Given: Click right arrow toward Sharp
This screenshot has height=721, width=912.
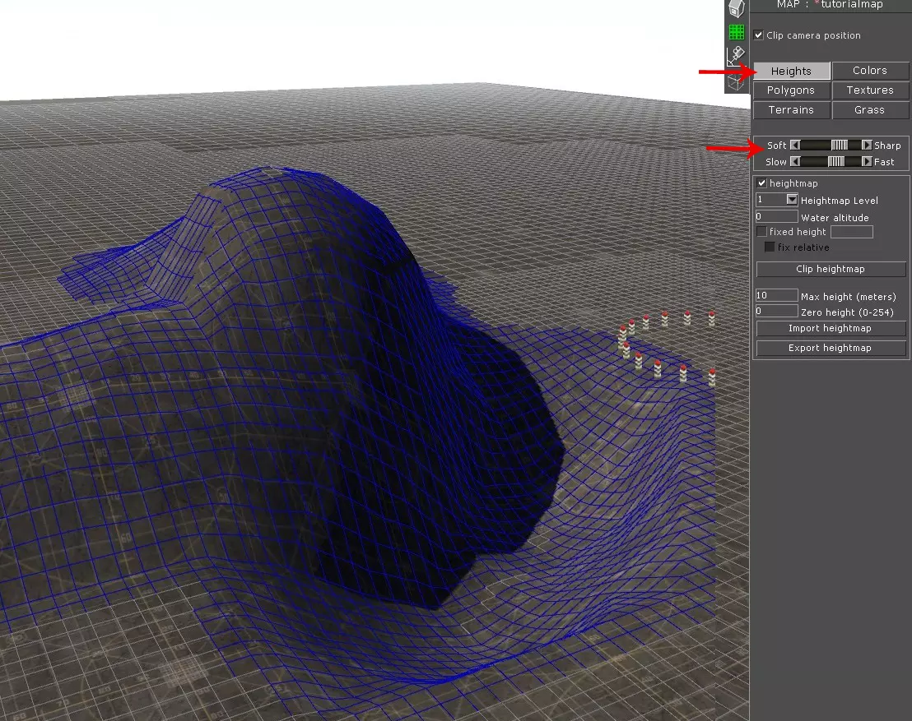Looking at the screenshot, I should point(867,146).
